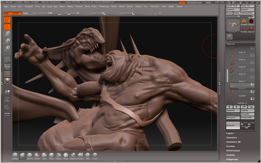Toggle the Zadd mode button
Screen dimensions: 261x163
[17, 13]
